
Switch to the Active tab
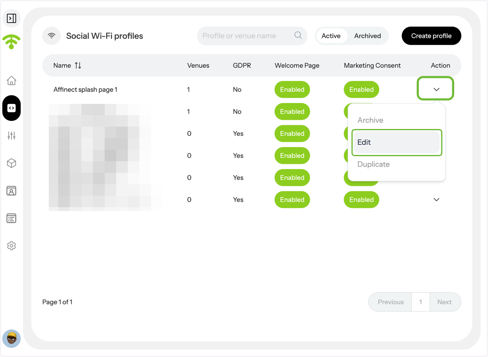click(x=331, y=36)
